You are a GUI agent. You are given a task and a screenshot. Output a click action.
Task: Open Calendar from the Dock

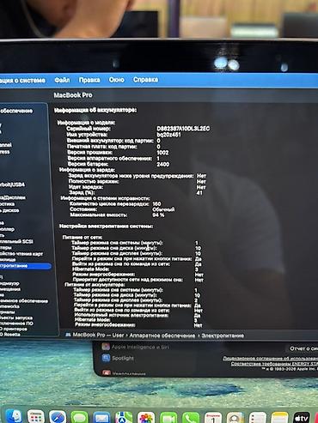pos(213,418)
